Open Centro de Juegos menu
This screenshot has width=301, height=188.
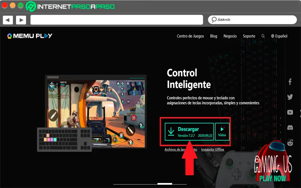pyautogui.click(x=190, y=36)
